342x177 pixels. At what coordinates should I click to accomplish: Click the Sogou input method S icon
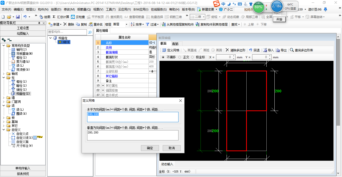point(216,4)
